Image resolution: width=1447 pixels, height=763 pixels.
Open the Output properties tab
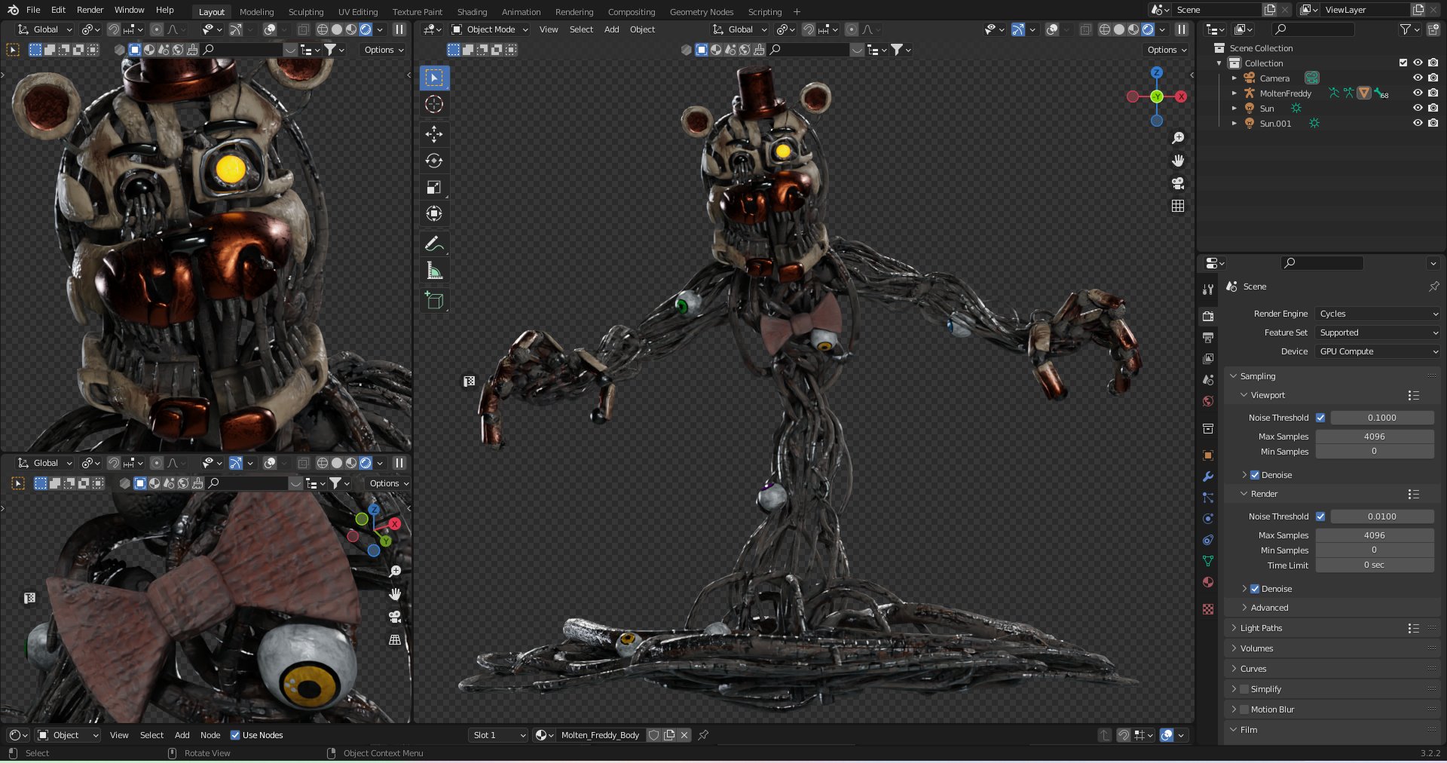point(1208,338)
